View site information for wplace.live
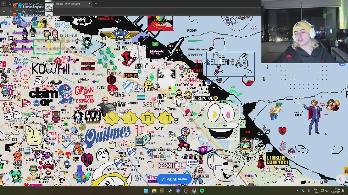The width and height of the screenshot is (348, 195). (x=32, y=11)
